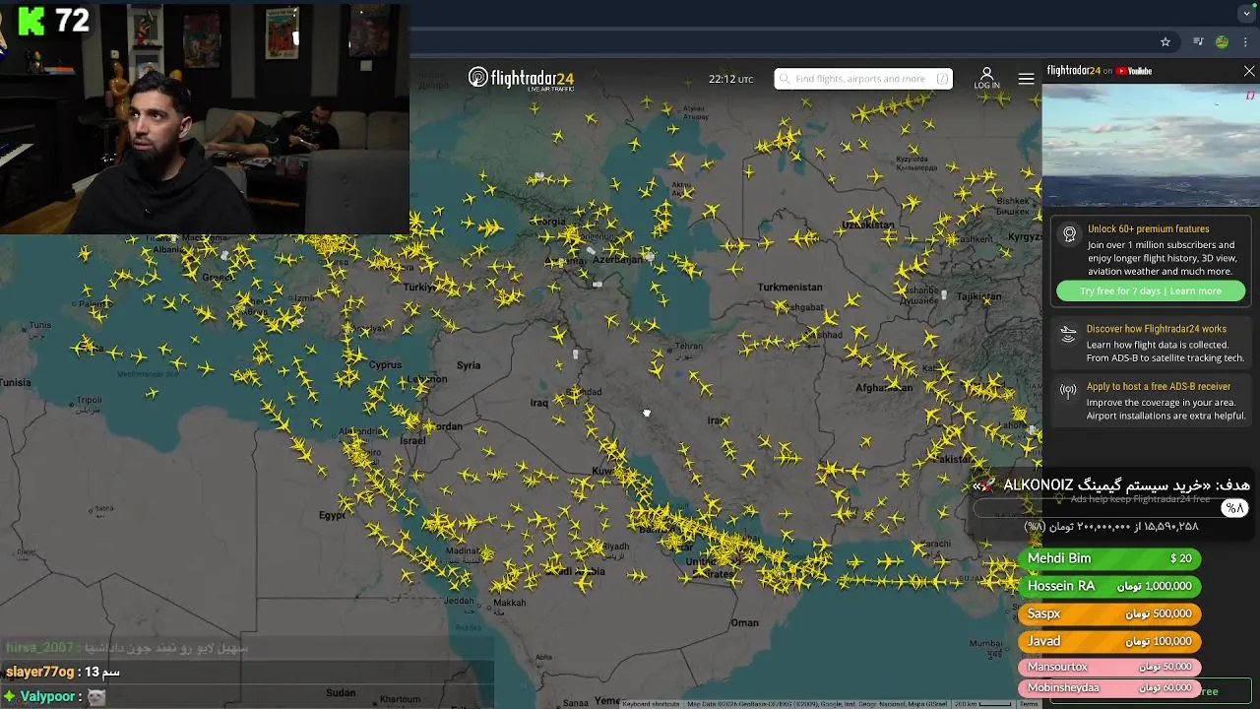Open the map Terms link
The image size is (1260, 709).
[x=1029, y=703]
